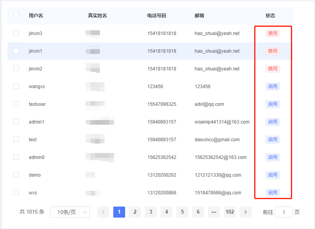315x229 pixels.
Task: Click the 用户名 column header
Action: (36, 16)
